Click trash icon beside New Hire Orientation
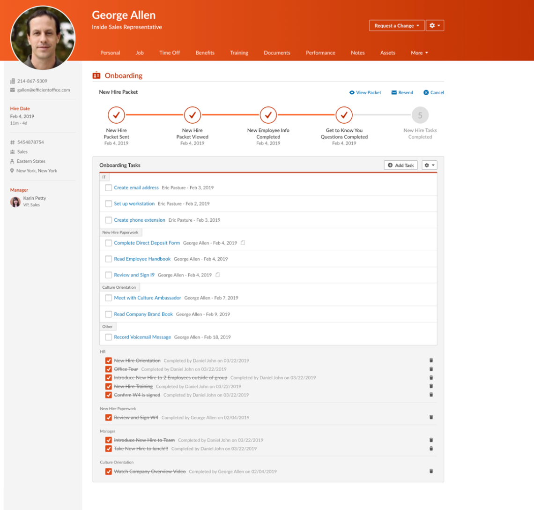 tap(431, 360)
